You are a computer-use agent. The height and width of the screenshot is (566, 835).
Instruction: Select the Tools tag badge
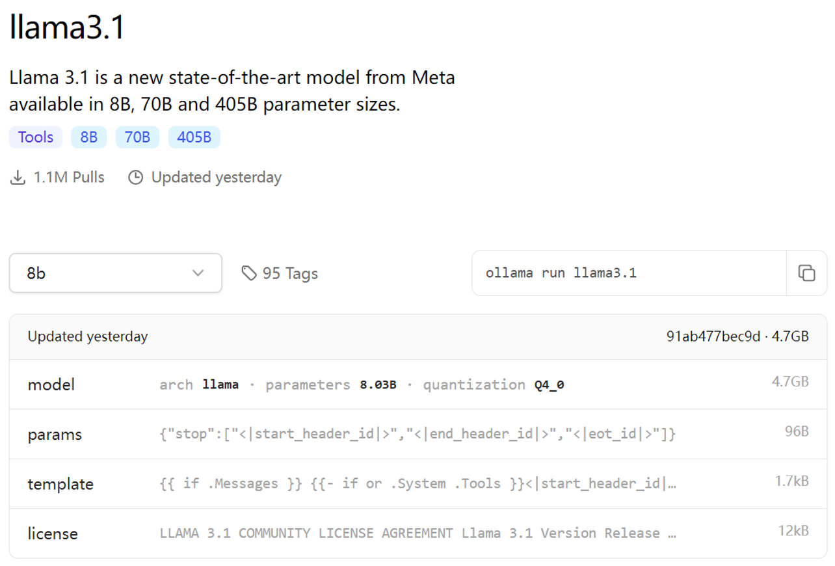[x=36, y=137]
